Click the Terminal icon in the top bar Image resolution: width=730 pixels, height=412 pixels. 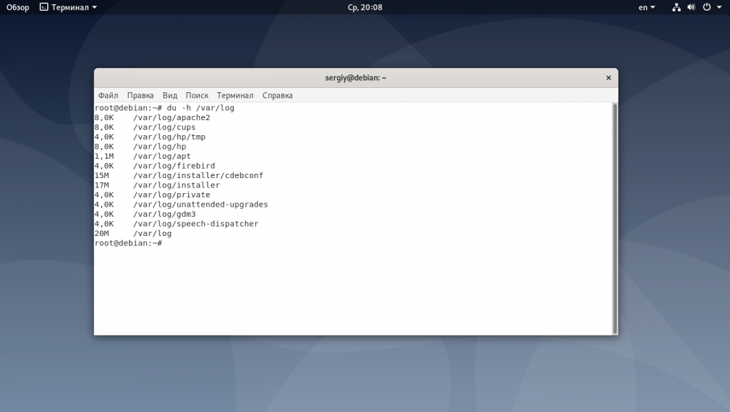tap(44, 7)
